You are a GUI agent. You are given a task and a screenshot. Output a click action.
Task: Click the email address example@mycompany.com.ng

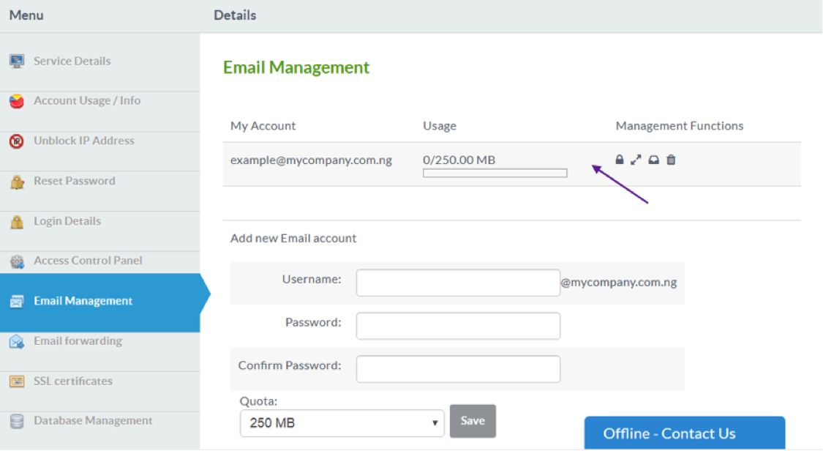pyautogui.click(x=311, y=160)
